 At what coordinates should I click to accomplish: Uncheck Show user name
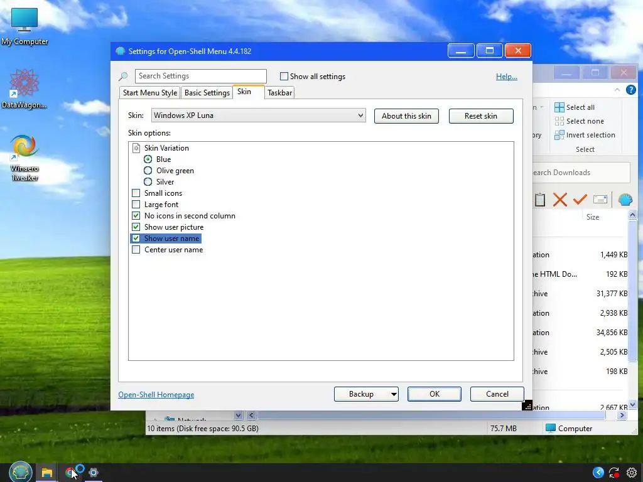[x=136, y=238]
